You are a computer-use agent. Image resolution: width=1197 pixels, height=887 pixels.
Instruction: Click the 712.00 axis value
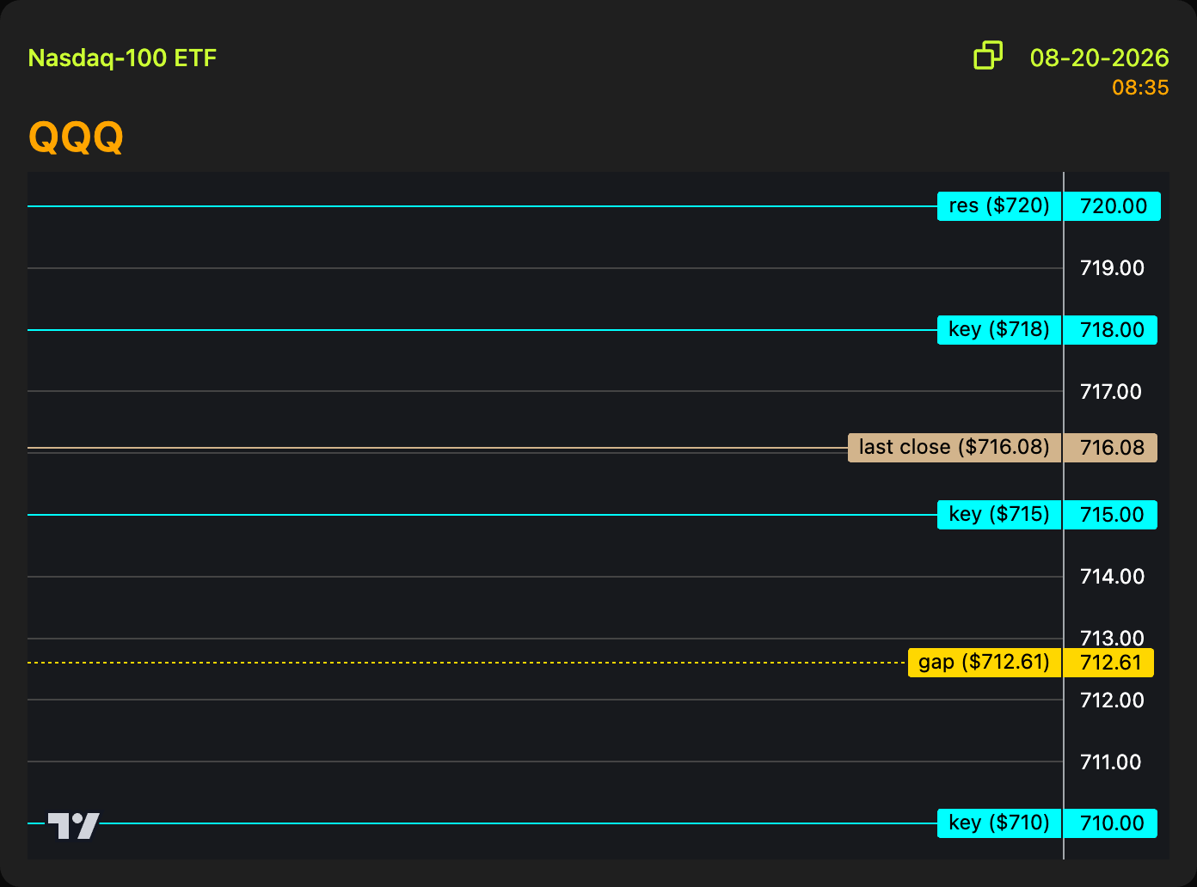click(1112, 700)
